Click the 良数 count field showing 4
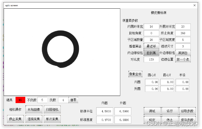 point(63,100)
